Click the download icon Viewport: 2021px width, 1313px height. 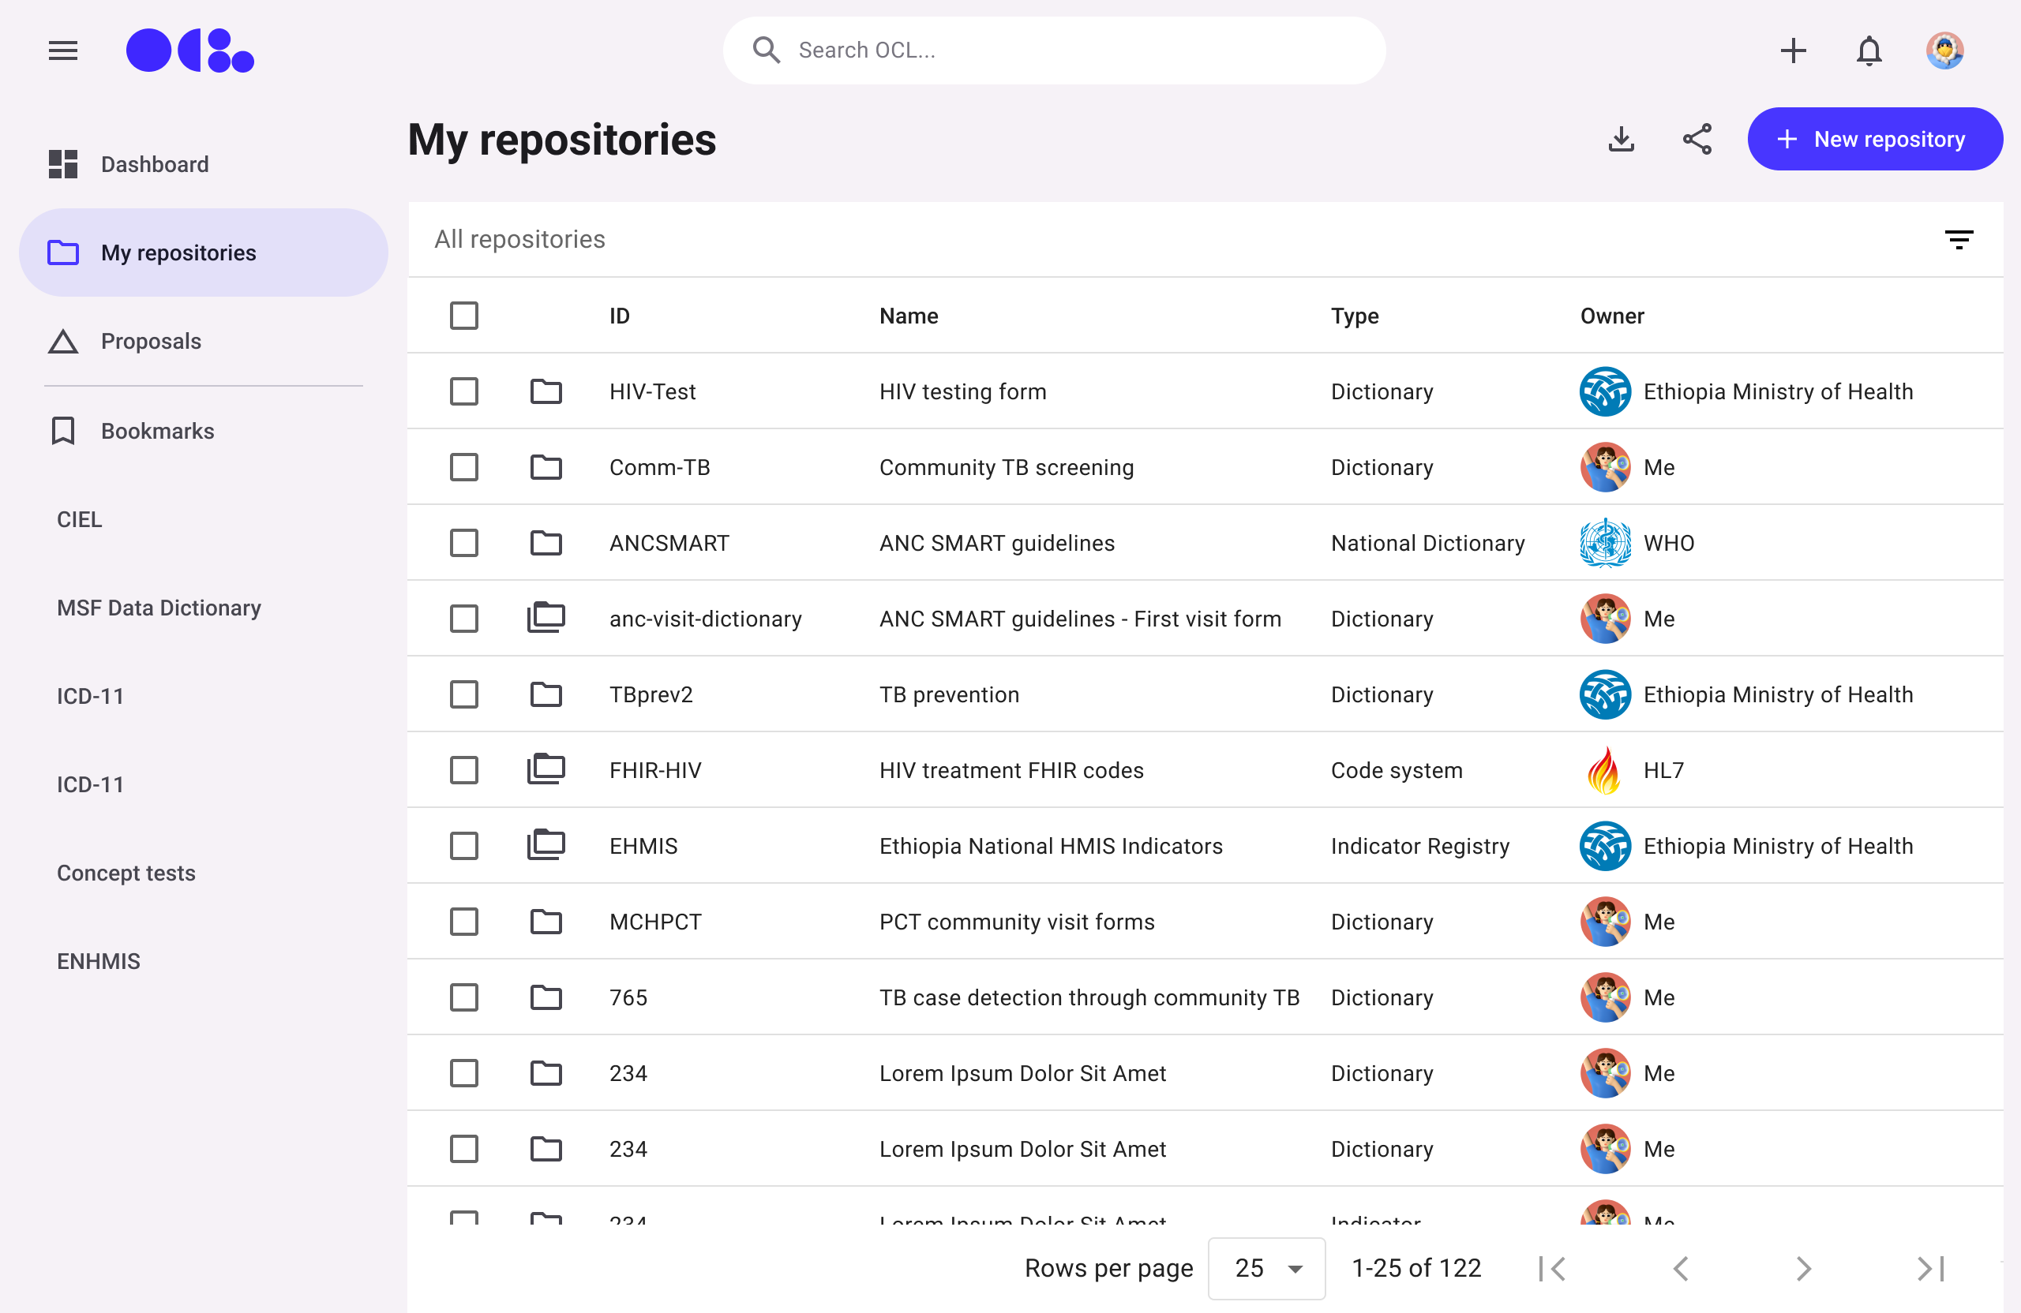1621,139
